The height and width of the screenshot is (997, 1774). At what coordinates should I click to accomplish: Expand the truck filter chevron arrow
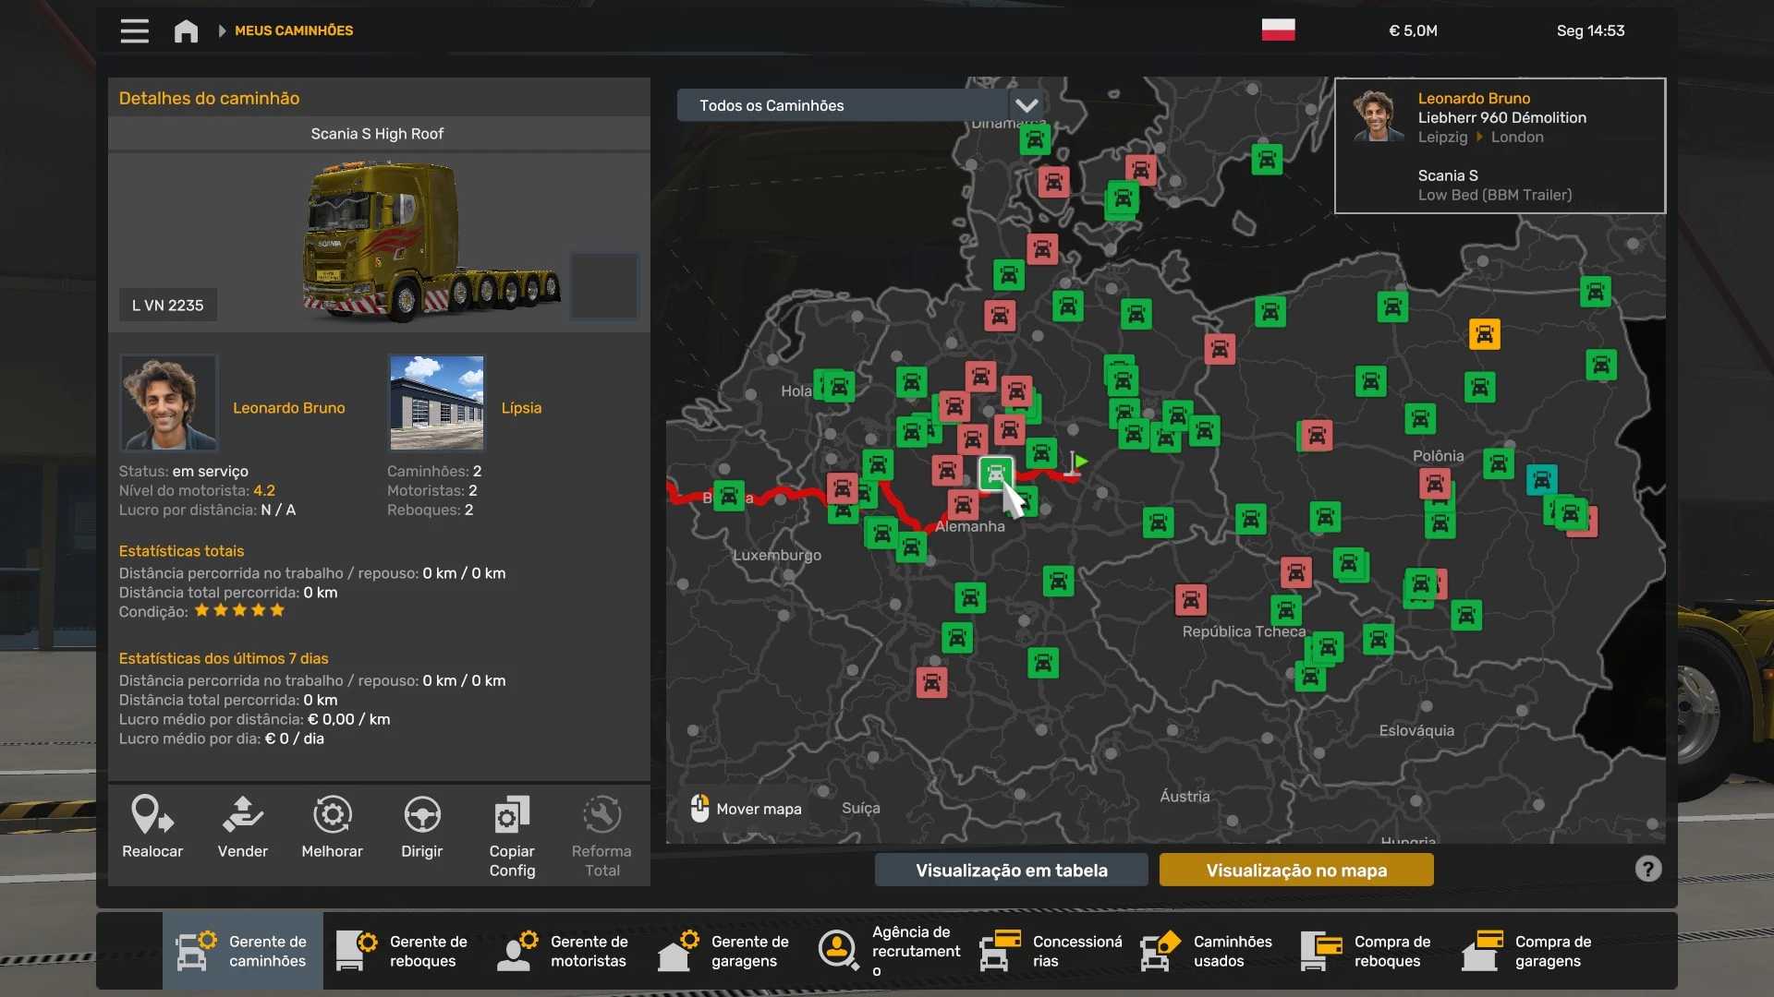1027,105
